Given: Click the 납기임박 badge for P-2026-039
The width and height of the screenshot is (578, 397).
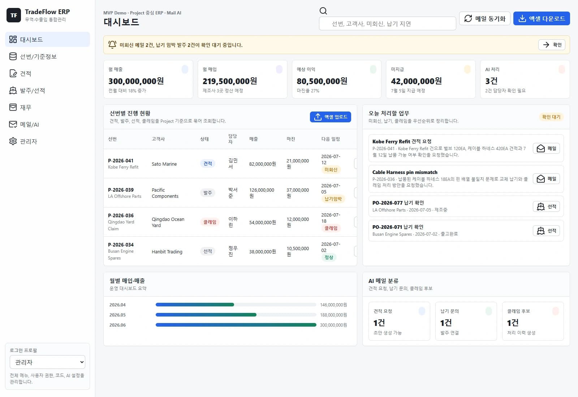Looking at the screenshot, I should (333, 199).
